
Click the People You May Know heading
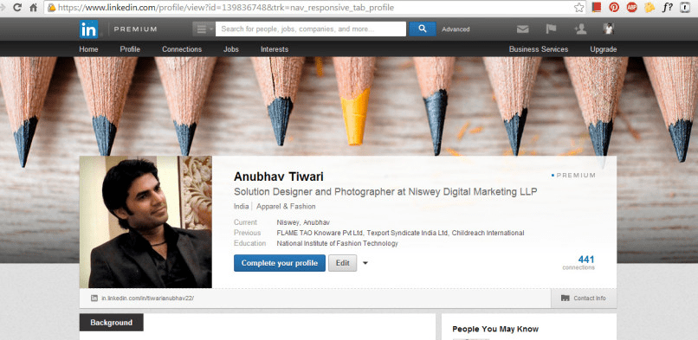click(x=495, y=329)
